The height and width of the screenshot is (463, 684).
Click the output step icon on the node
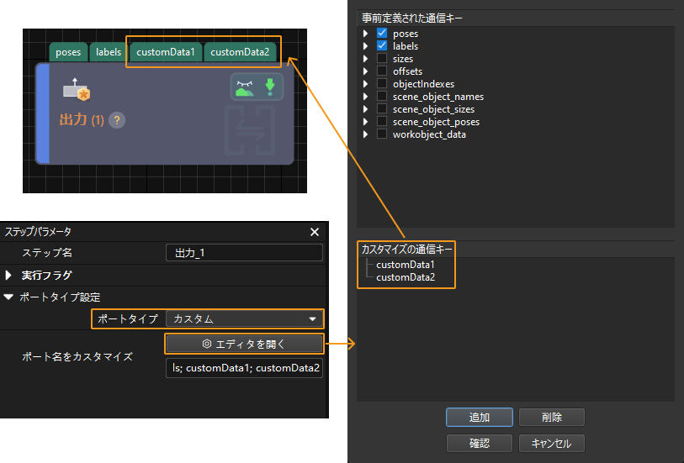point(76,90)
